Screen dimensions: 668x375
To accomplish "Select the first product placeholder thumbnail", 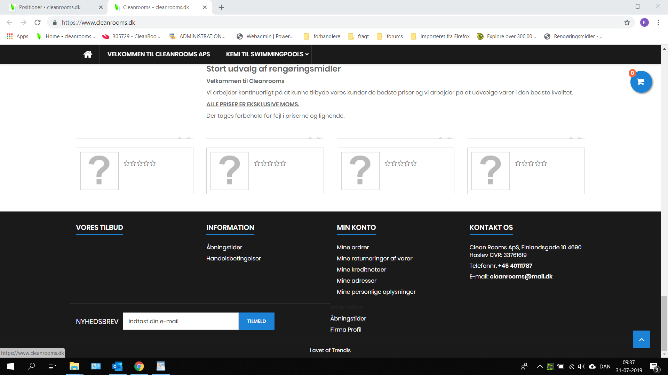I will (x=99, y=171).
